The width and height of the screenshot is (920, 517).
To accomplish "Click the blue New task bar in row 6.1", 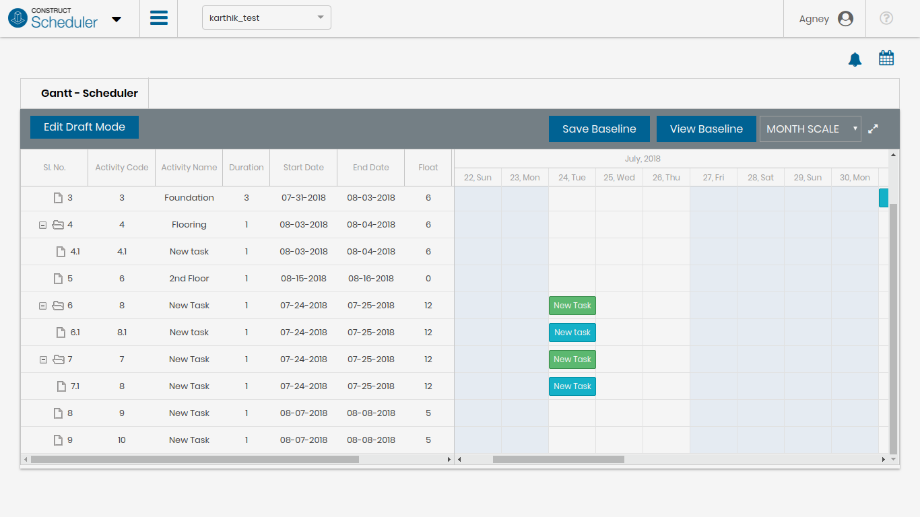I will point(572,333).
